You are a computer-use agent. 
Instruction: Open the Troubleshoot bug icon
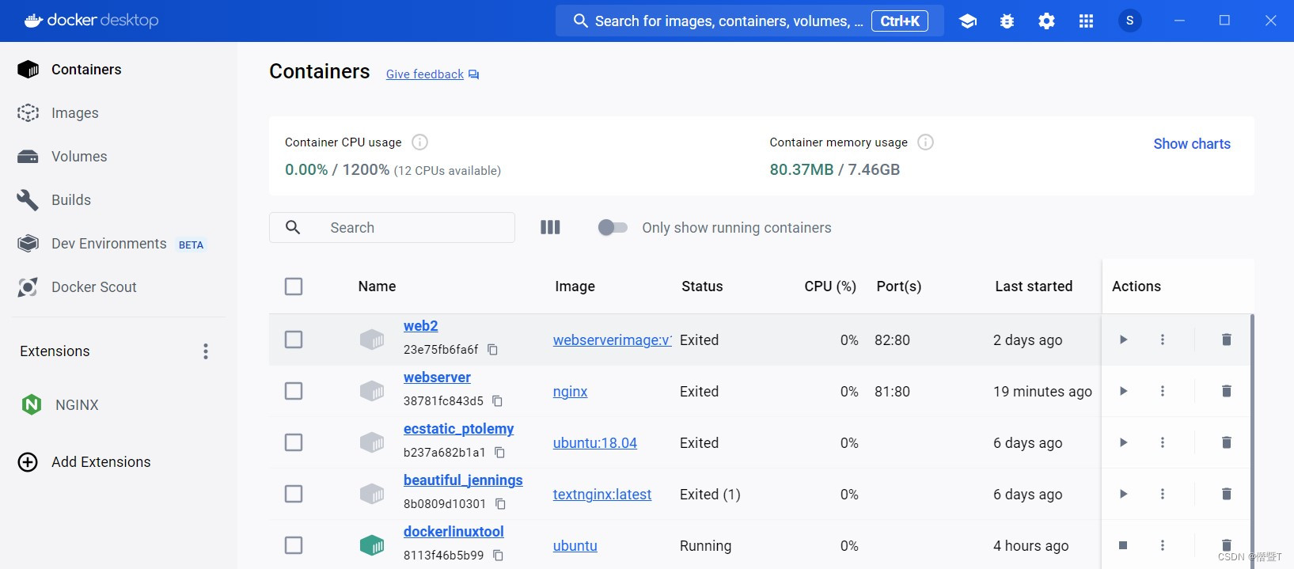(x=1007, y=21)
